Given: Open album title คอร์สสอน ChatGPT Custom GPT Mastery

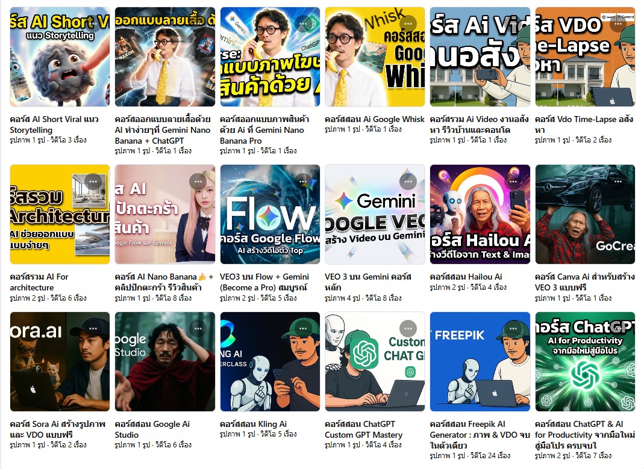Looking at the screenshot, I should [x=363, y=429].
